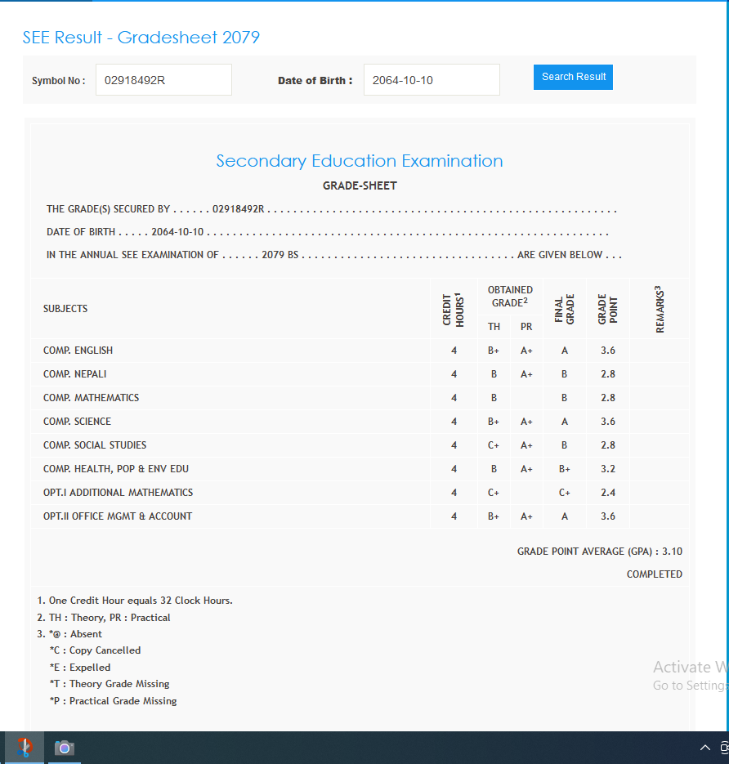The width and height of the screenshot is (729, 764).
Task: Click the SEE Result - Gradesheet 2079 heading
Action: [141, 38]
